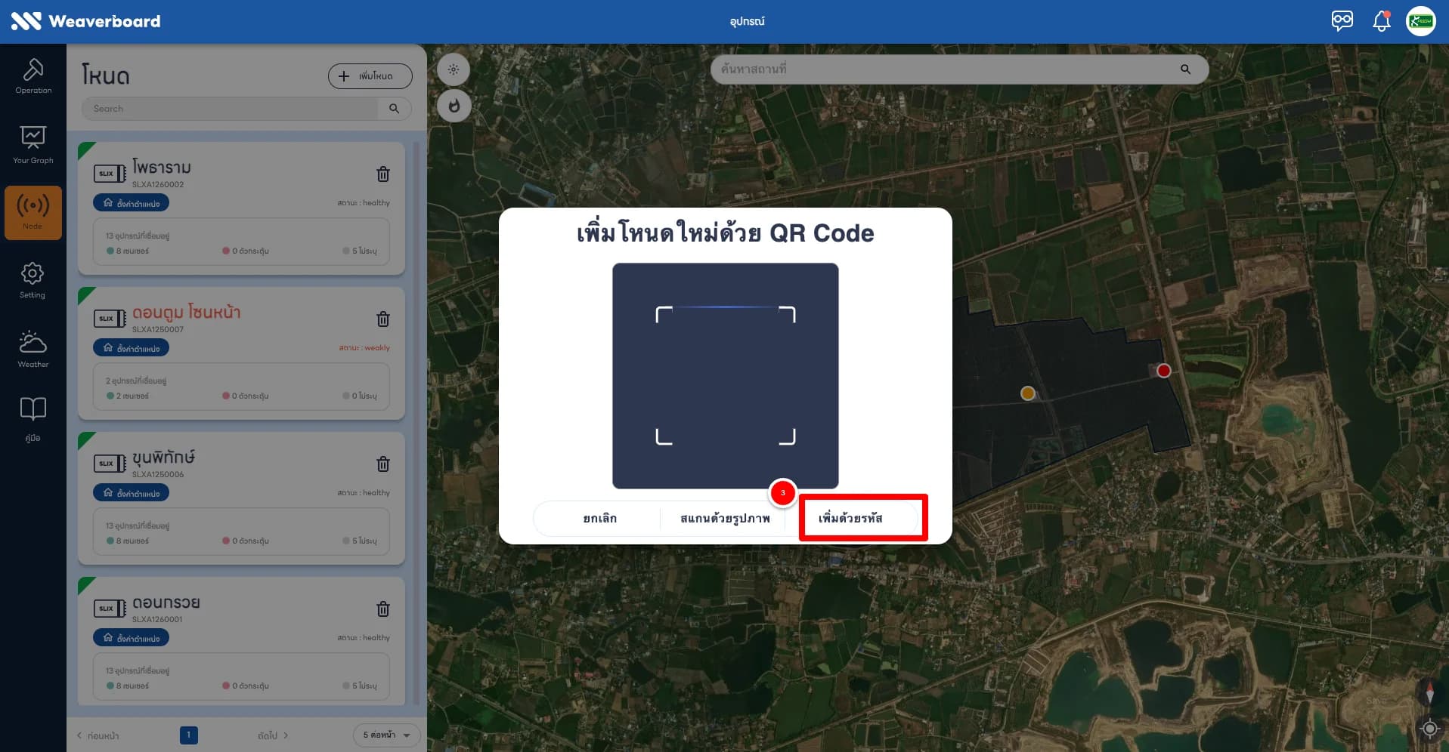Select page 1 in pagination
The width and height of the screenshot is (1449, 752).
tap(189, 735)
